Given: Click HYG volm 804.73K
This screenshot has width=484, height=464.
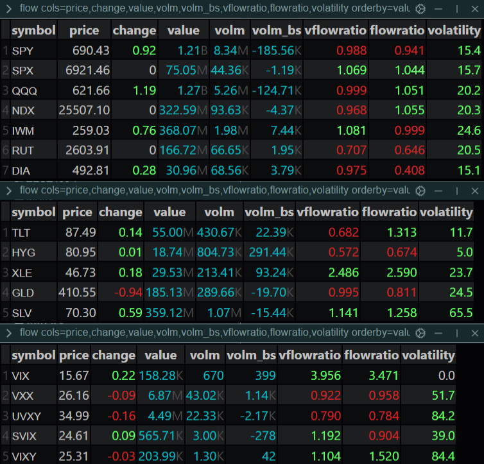Looking at the screenshot, I should coord(219,252).
